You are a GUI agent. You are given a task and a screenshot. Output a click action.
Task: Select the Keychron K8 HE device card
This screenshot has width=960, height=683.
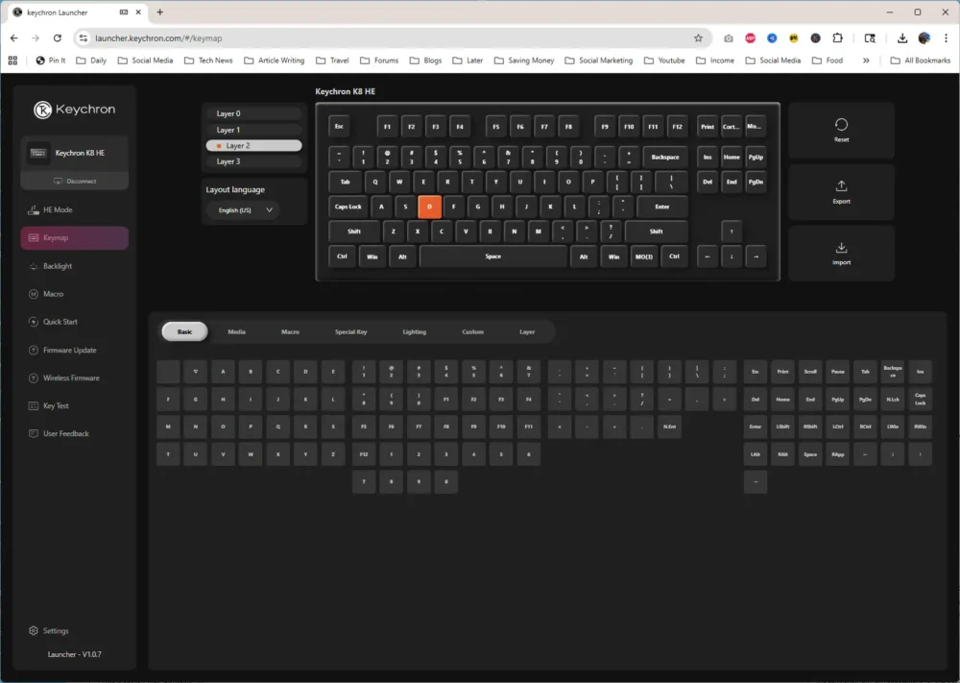tap(74, 153)
